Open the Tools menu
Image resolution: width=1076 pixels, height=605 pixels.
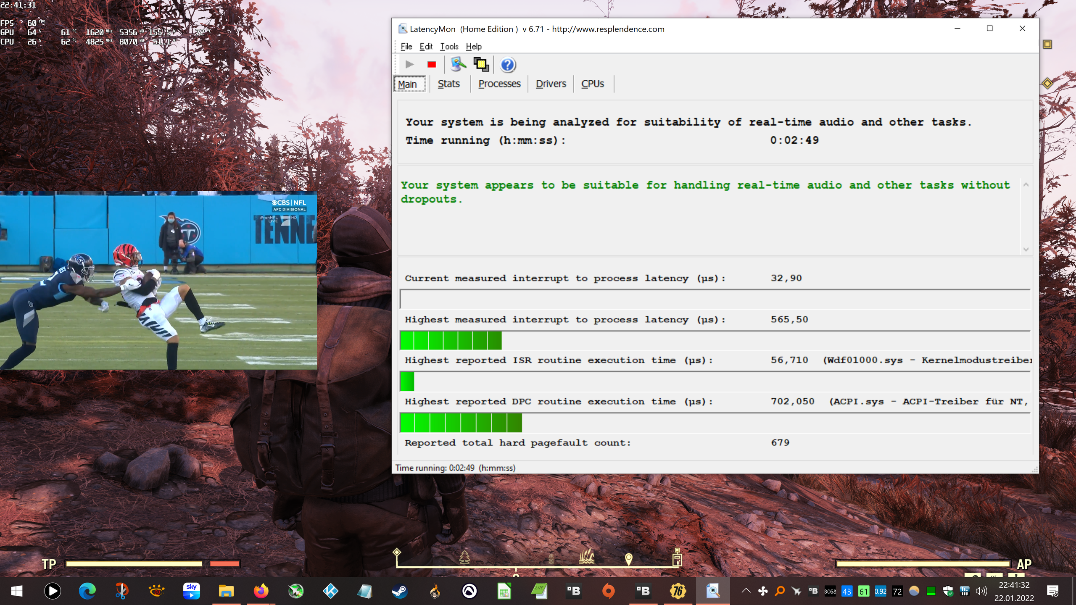449,46
